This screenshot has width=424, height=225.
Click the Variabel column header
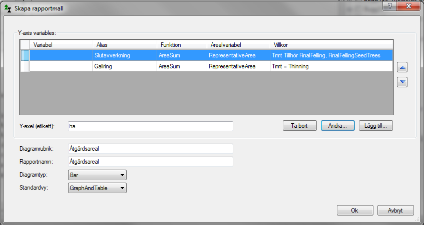pos(61,44)
